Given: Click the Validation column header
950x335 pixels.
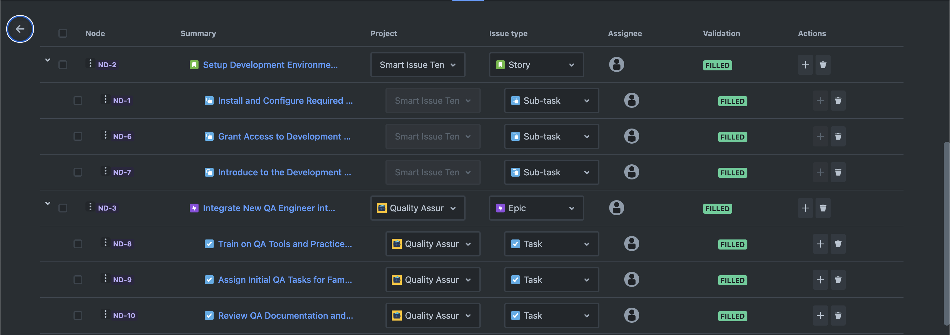Looking at the screenshot, I should (721, 34).
